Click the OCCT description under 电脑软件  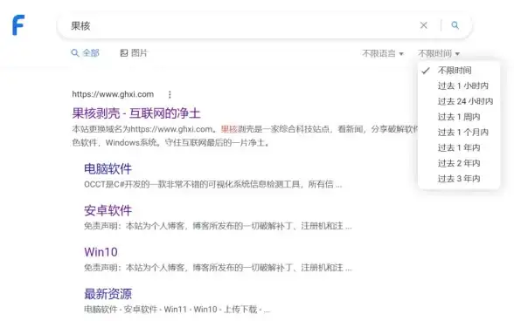[212, 184]
